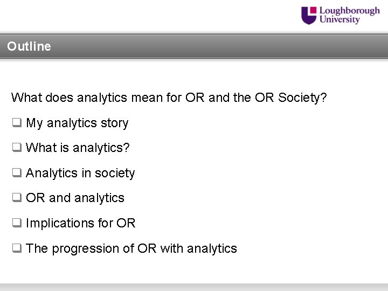Click the square bullet before 'Analytics in society'

tap(17, 173)
